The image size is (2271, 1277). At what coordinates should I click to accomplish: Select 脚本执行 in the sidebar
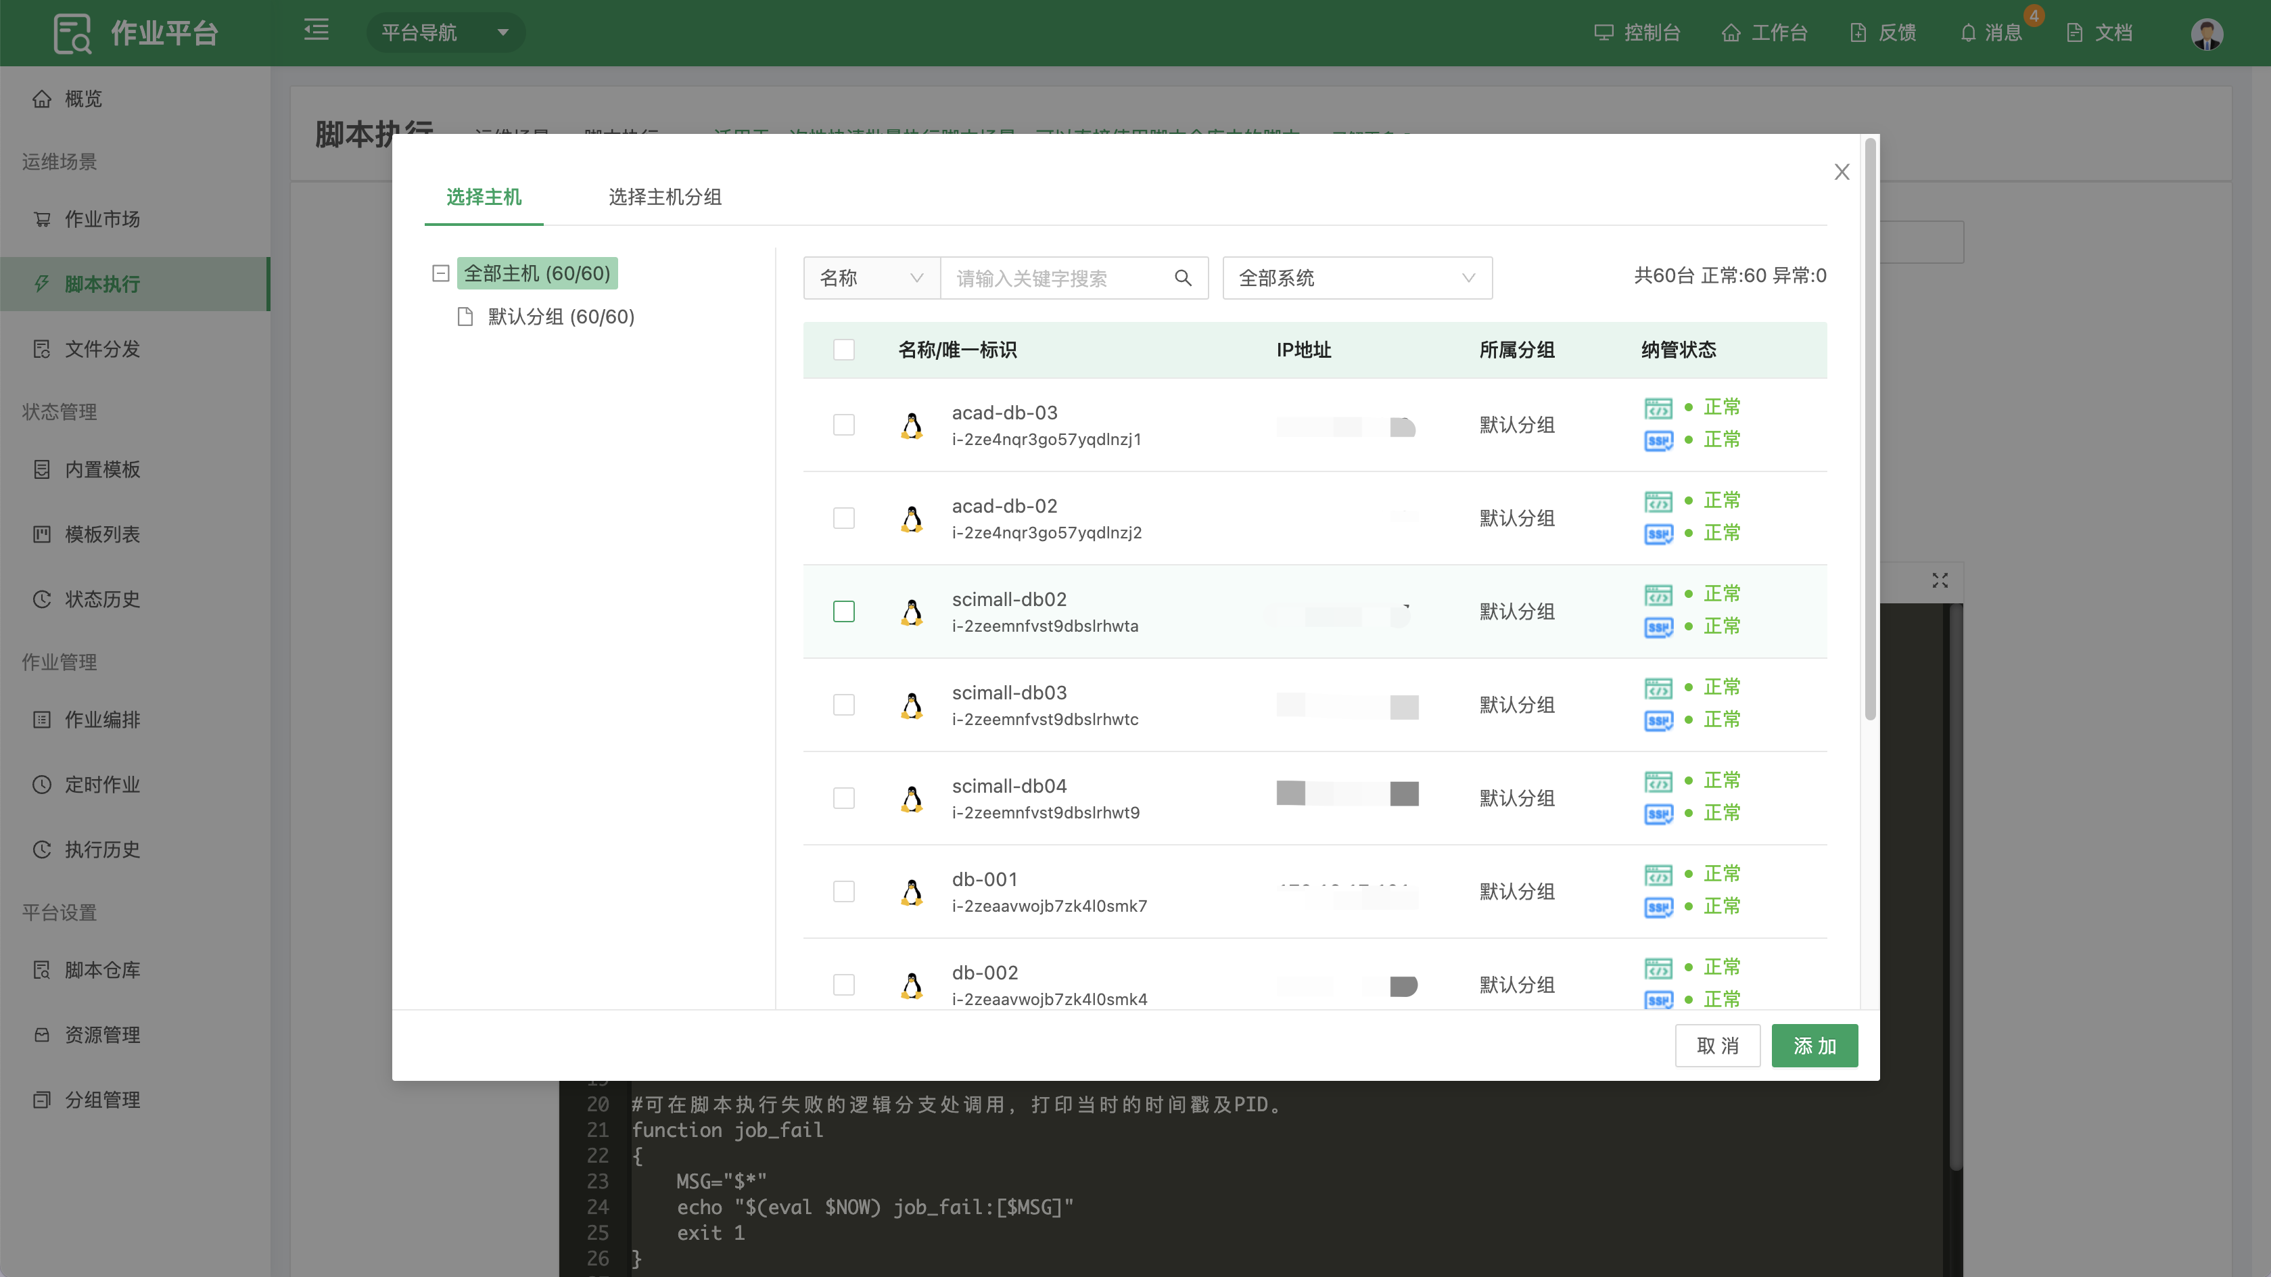click(x=135, y=284)
